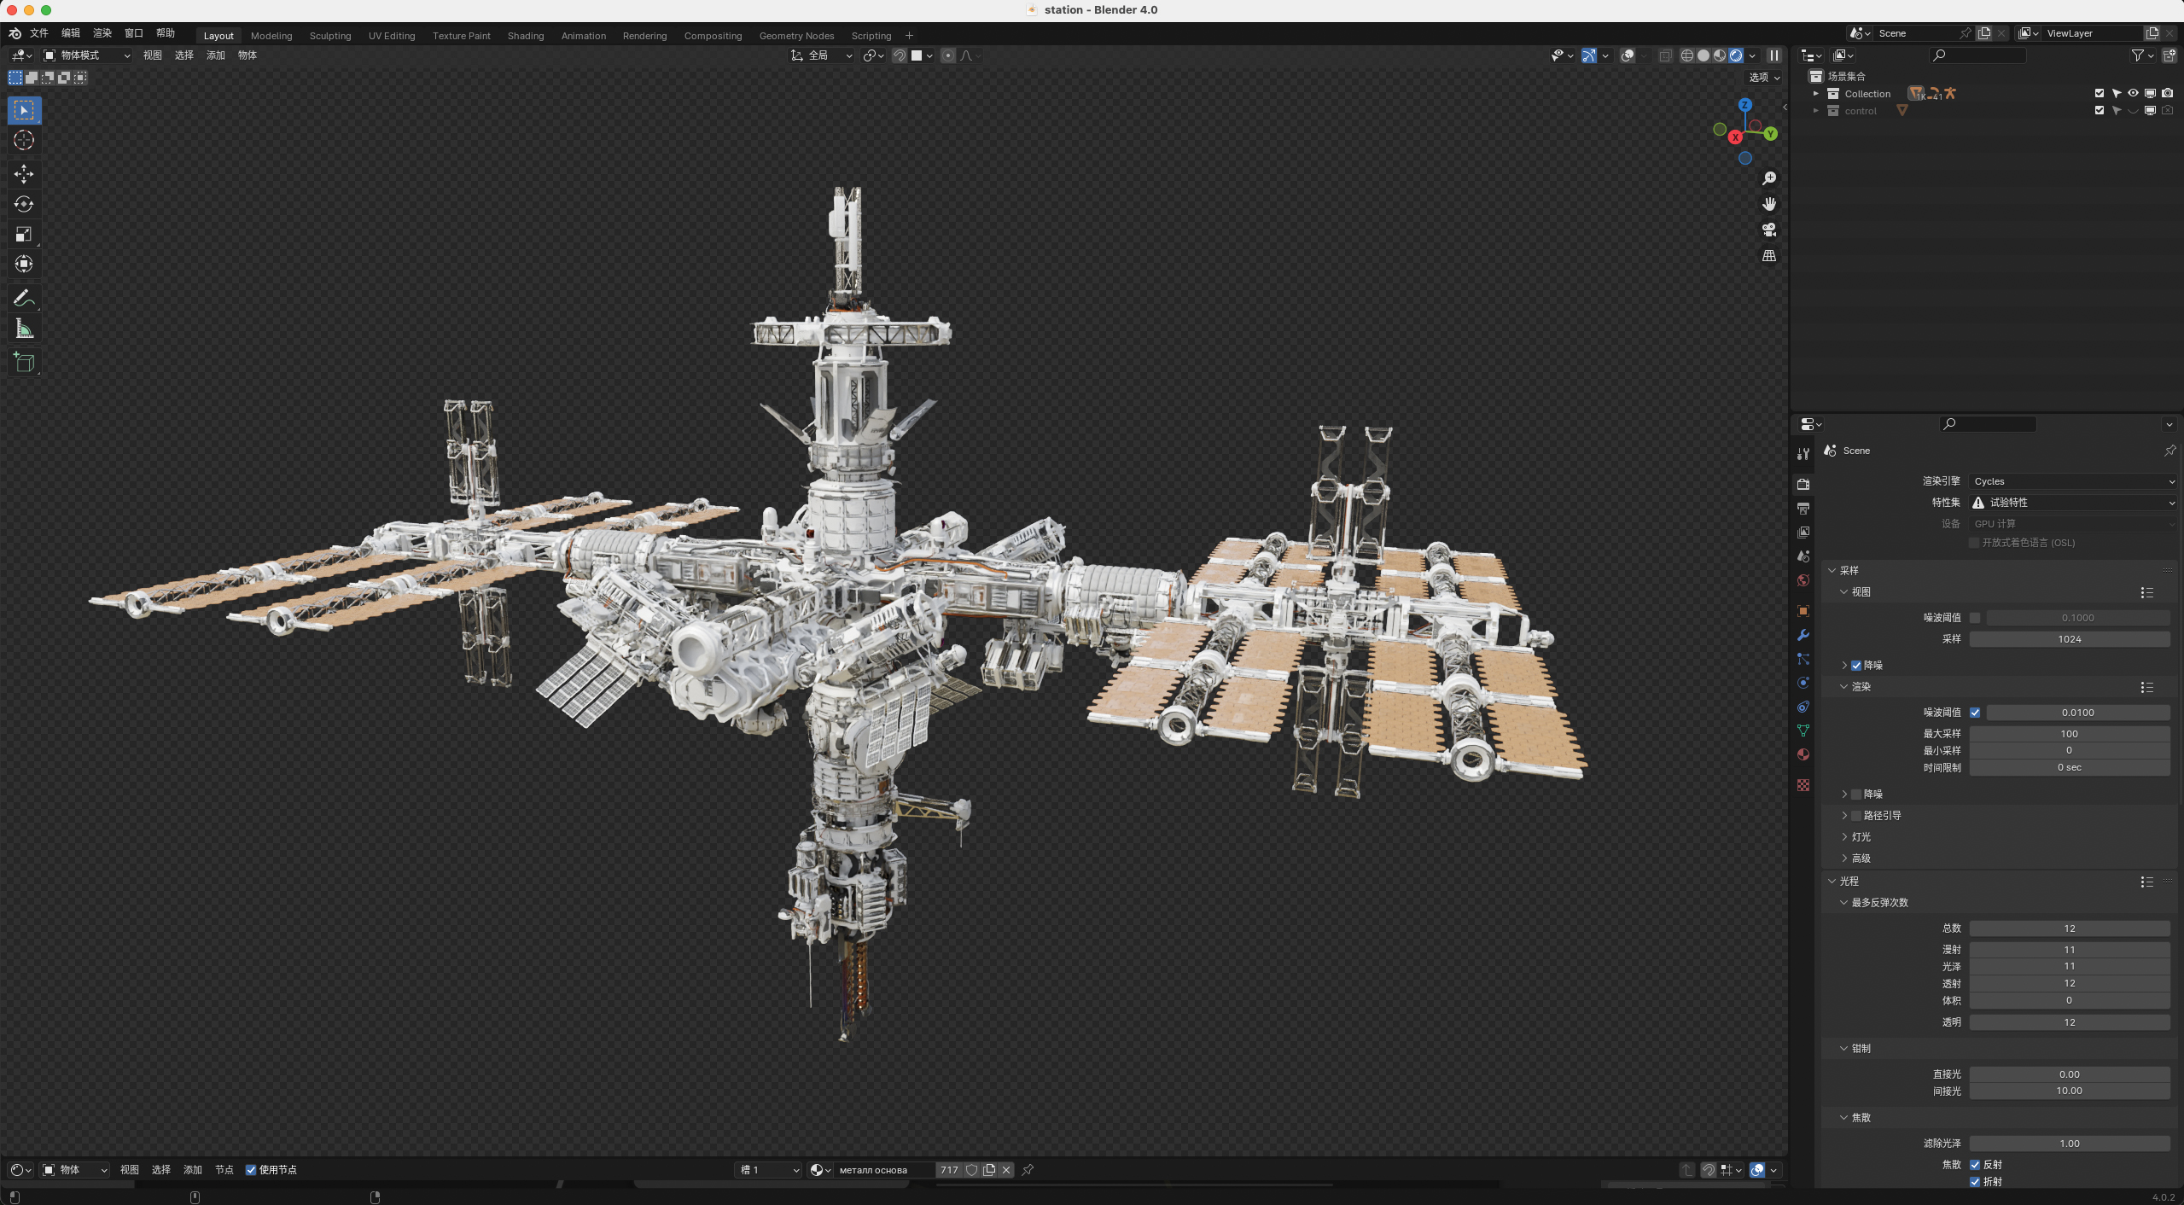Toggle viewport overlays display
Viewport: 2184px width, 1205px height.
[1628, 55]
